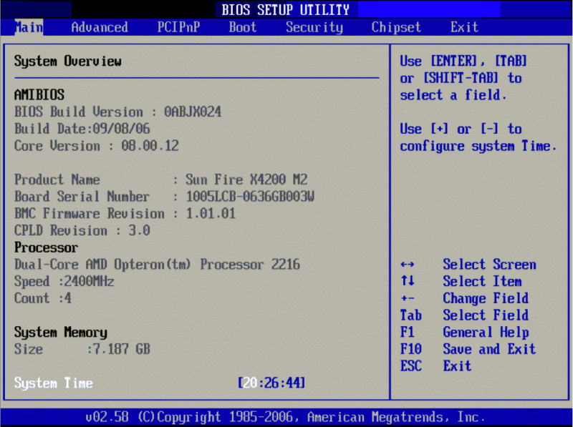
Task: Click the processor Count 4 line
Action: tap(43, 298)
